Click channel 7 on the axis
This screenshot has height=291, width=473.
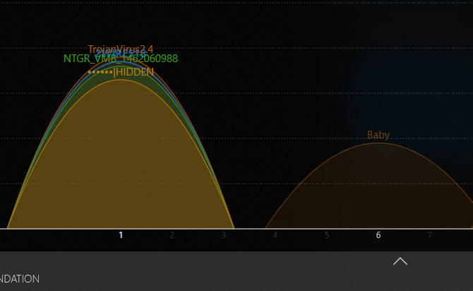click(430, 235)
